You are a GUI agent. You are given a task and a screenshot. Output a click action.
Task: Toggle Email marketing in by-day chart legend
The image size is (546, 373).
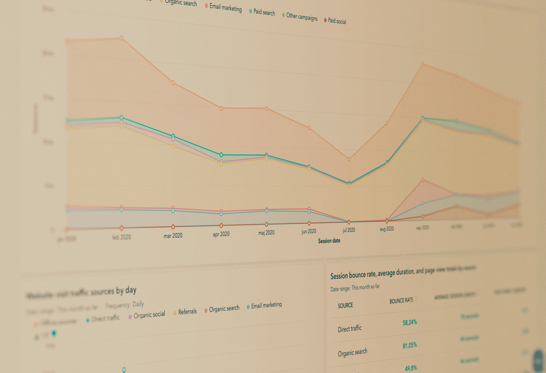pos(264,305)
